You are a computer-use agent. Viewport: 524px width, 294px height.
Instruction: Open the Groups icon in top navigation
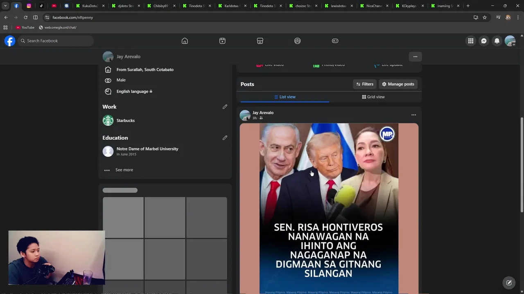coord(298,41)
